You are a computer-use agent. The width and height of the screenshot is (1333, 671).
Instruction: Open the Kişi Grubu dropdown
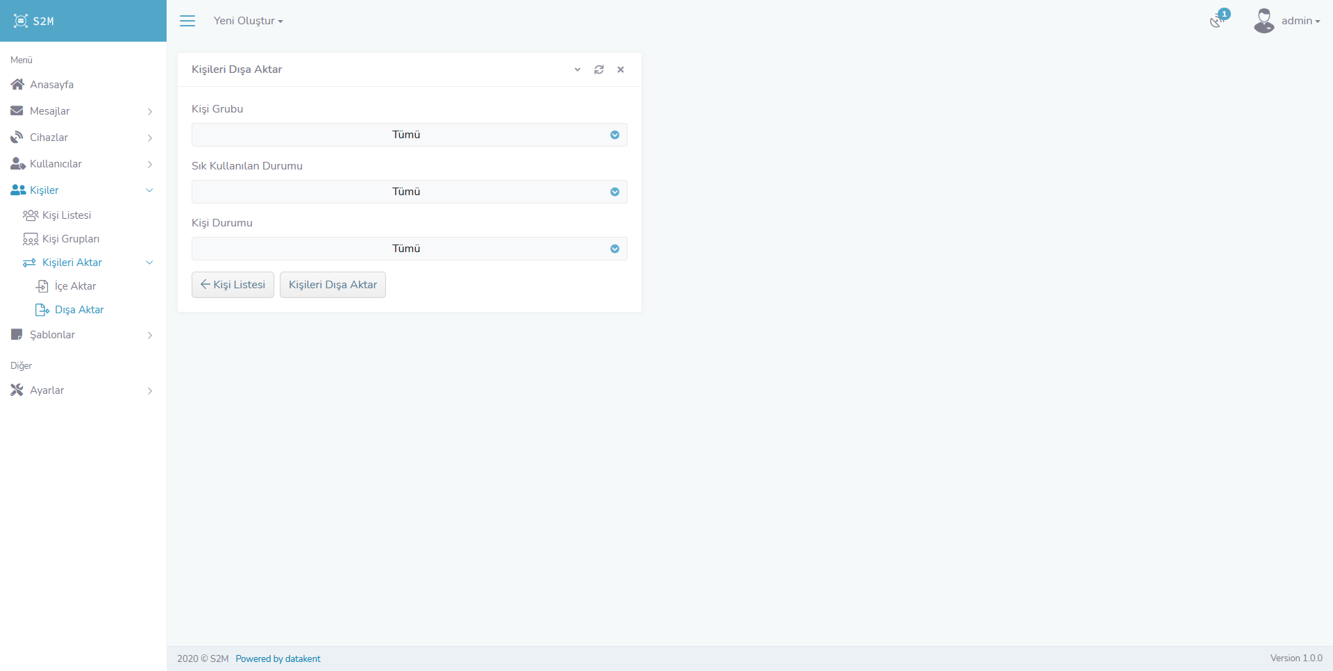tap(409, 135)
